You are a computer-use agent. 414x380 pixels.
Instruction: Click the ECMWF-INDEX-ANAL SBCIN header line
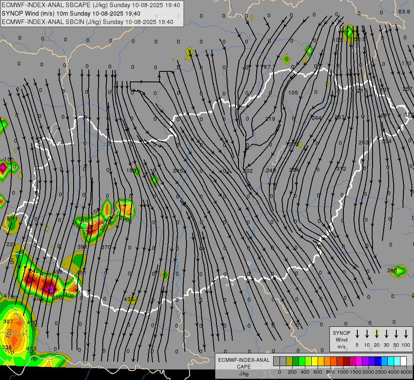(88, 22)
